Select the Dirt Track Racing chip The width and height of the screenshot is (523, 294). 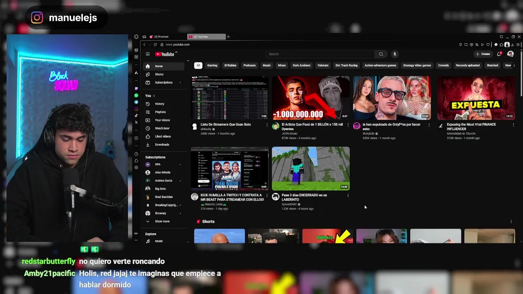[x=346, y=65]
